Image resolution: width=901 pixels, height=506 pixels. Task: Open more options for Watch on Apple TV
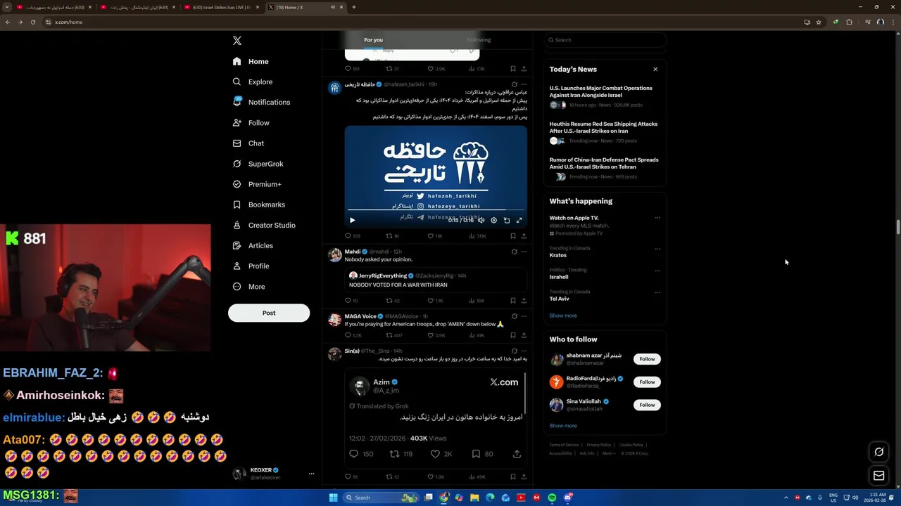click(657, 218)
